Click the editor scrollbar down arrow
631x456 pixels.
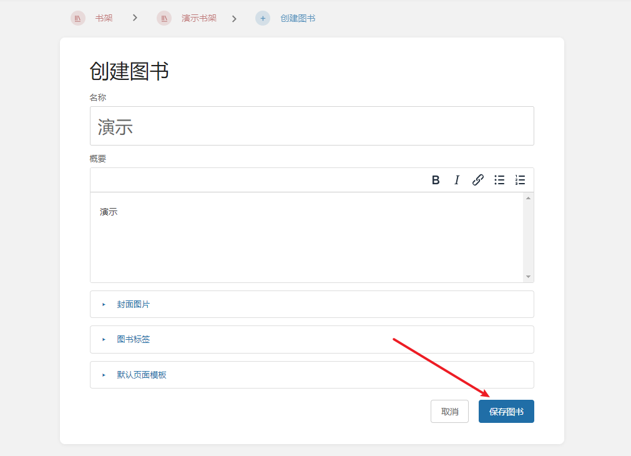coord(528,277)
